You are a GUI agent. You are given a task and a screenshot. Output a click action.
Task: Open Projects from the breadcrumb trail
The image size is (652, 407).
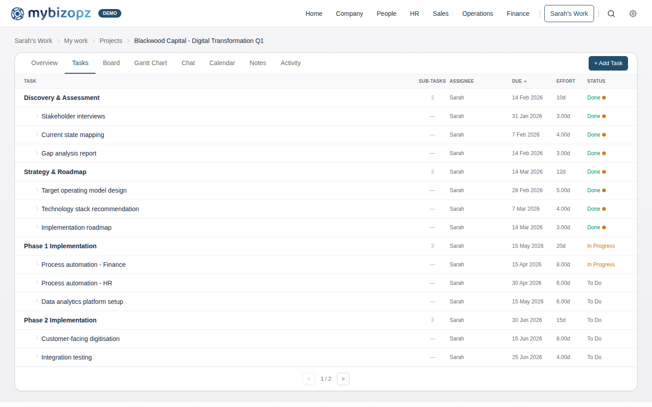click(x=110, y=41)
